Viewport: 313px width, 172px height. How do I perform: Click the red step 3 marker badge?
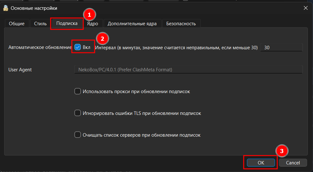point(282,151)
